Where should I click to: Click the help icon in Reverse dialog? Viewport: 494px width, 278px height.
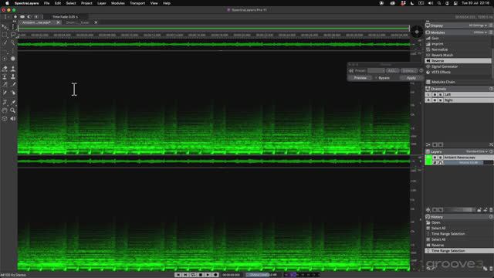coord(421,70)
